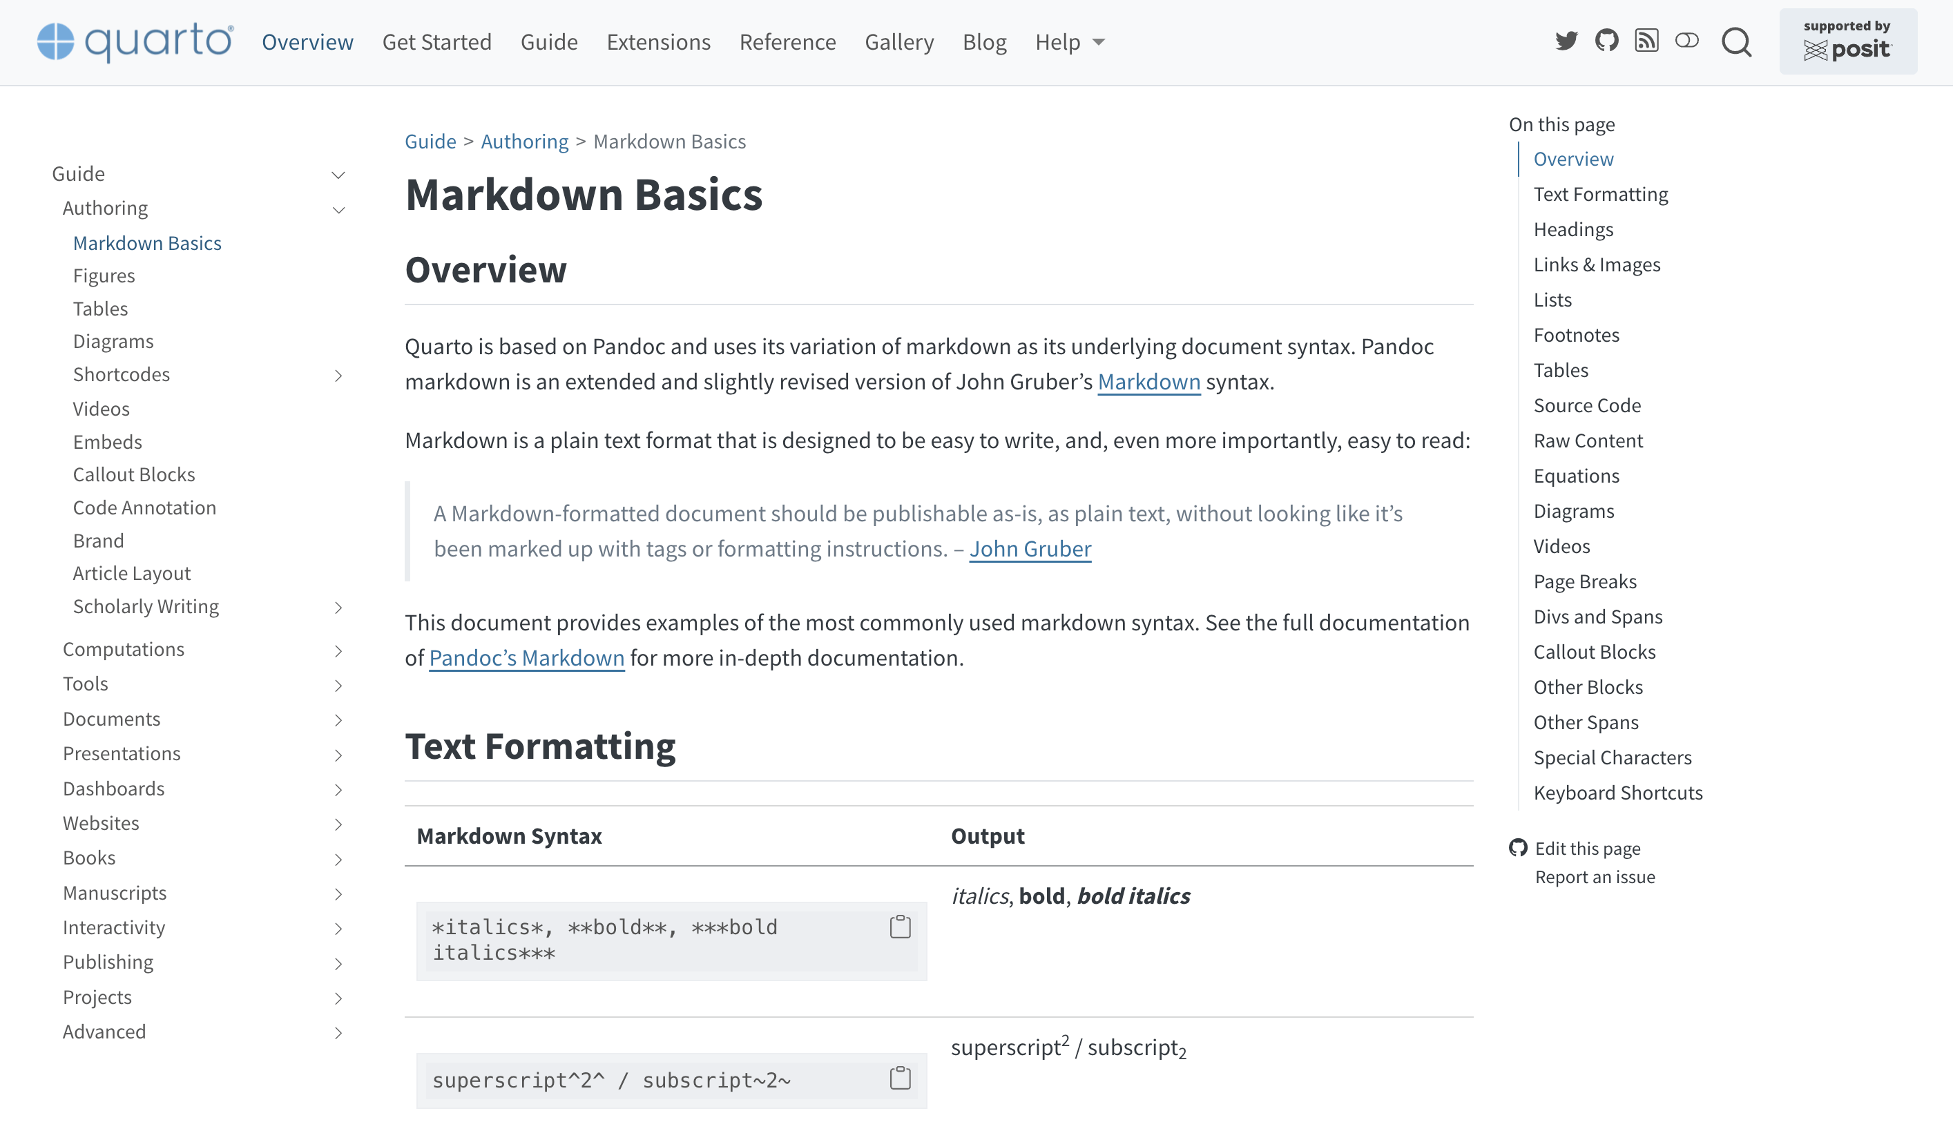Follow the Pandoc's Markdown link
The image size is (1953, 1131).
(x=526, y=658)
